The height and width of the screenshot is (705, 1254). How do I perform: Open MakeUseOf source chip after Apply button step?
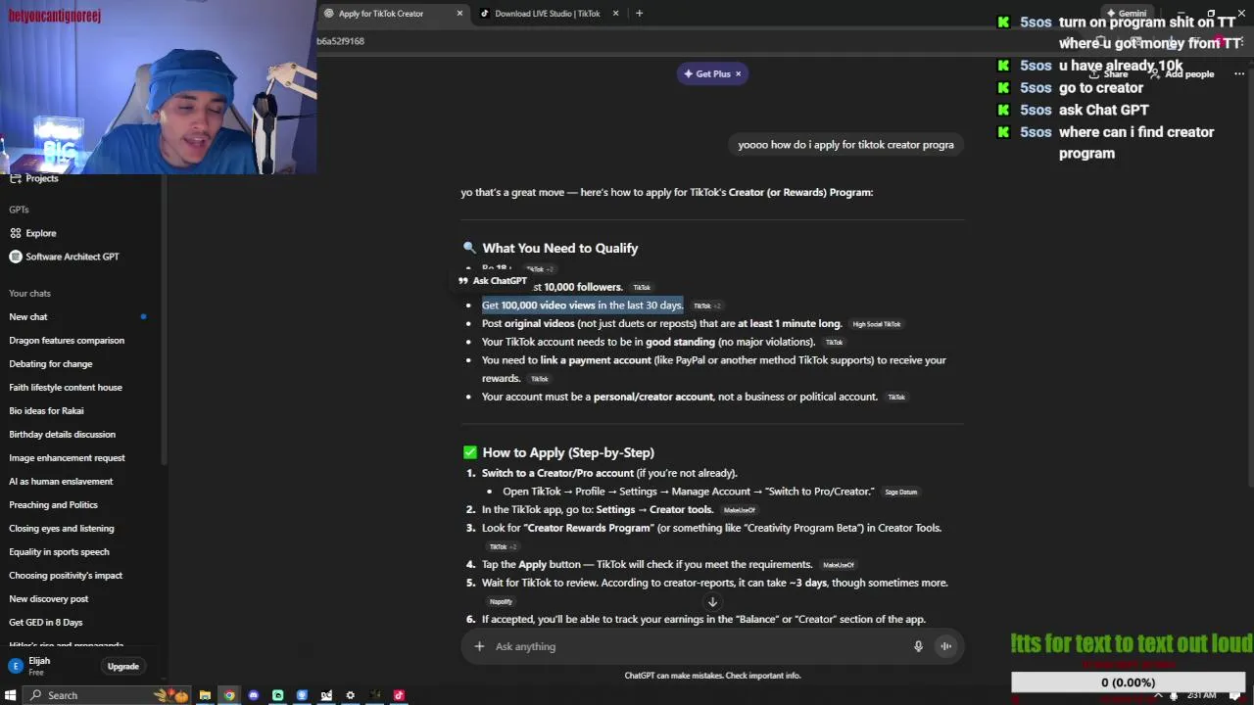pyautogui.click(x=838, y=565)
